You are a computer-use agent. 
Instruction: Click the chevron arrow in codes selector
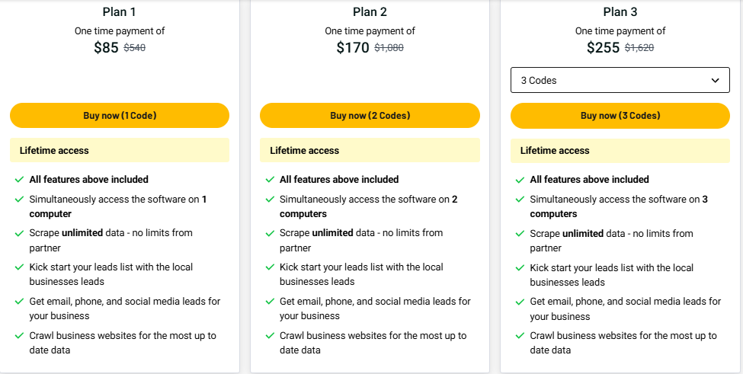coord(715,80)
